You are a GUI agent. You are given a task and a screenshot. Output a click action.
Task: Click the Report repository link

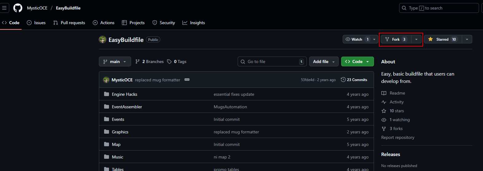(398, 137)
